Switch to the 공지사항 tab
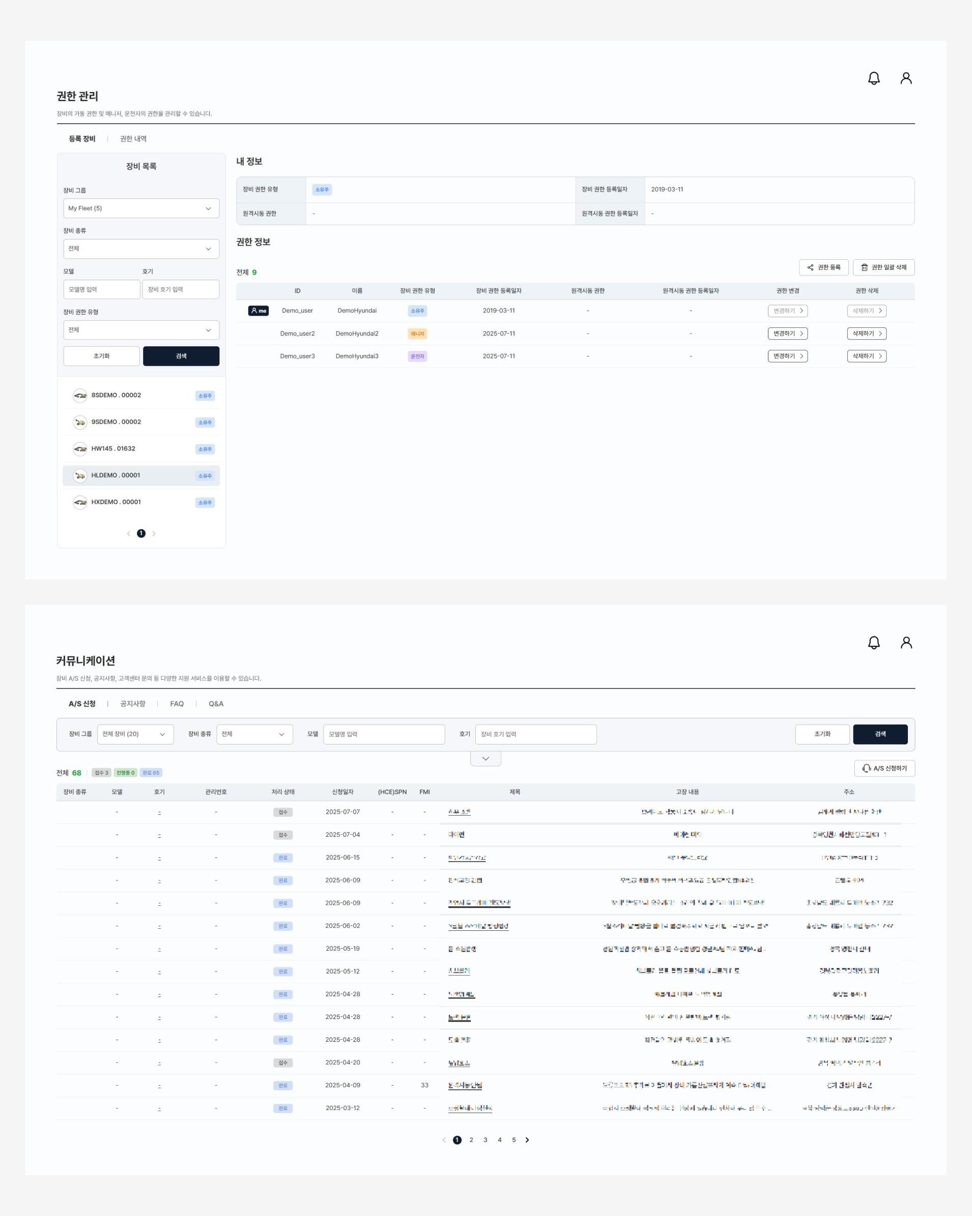972x1216 pixels. click(x=132, y=704)
